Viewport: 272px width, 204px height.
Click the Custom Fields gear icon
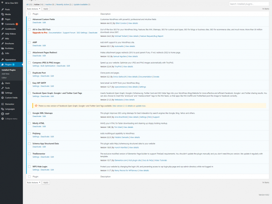[x=2, y=98]
